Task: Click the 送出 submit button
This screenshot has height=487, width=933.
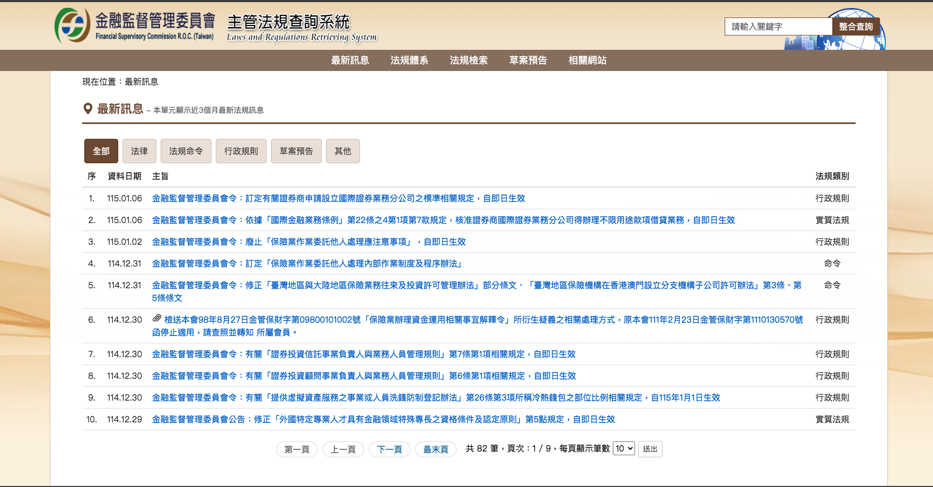Action: tap(650, 449)
